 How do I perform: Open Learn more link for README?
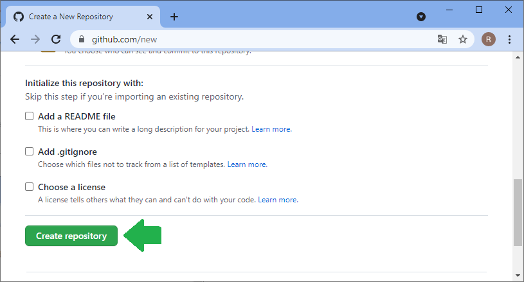(271, 129)
